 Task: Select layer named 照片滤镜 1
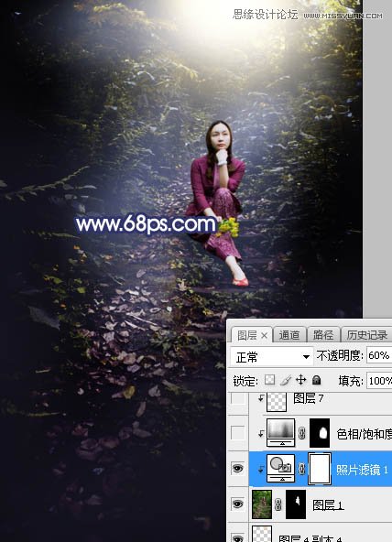point(362,470)
